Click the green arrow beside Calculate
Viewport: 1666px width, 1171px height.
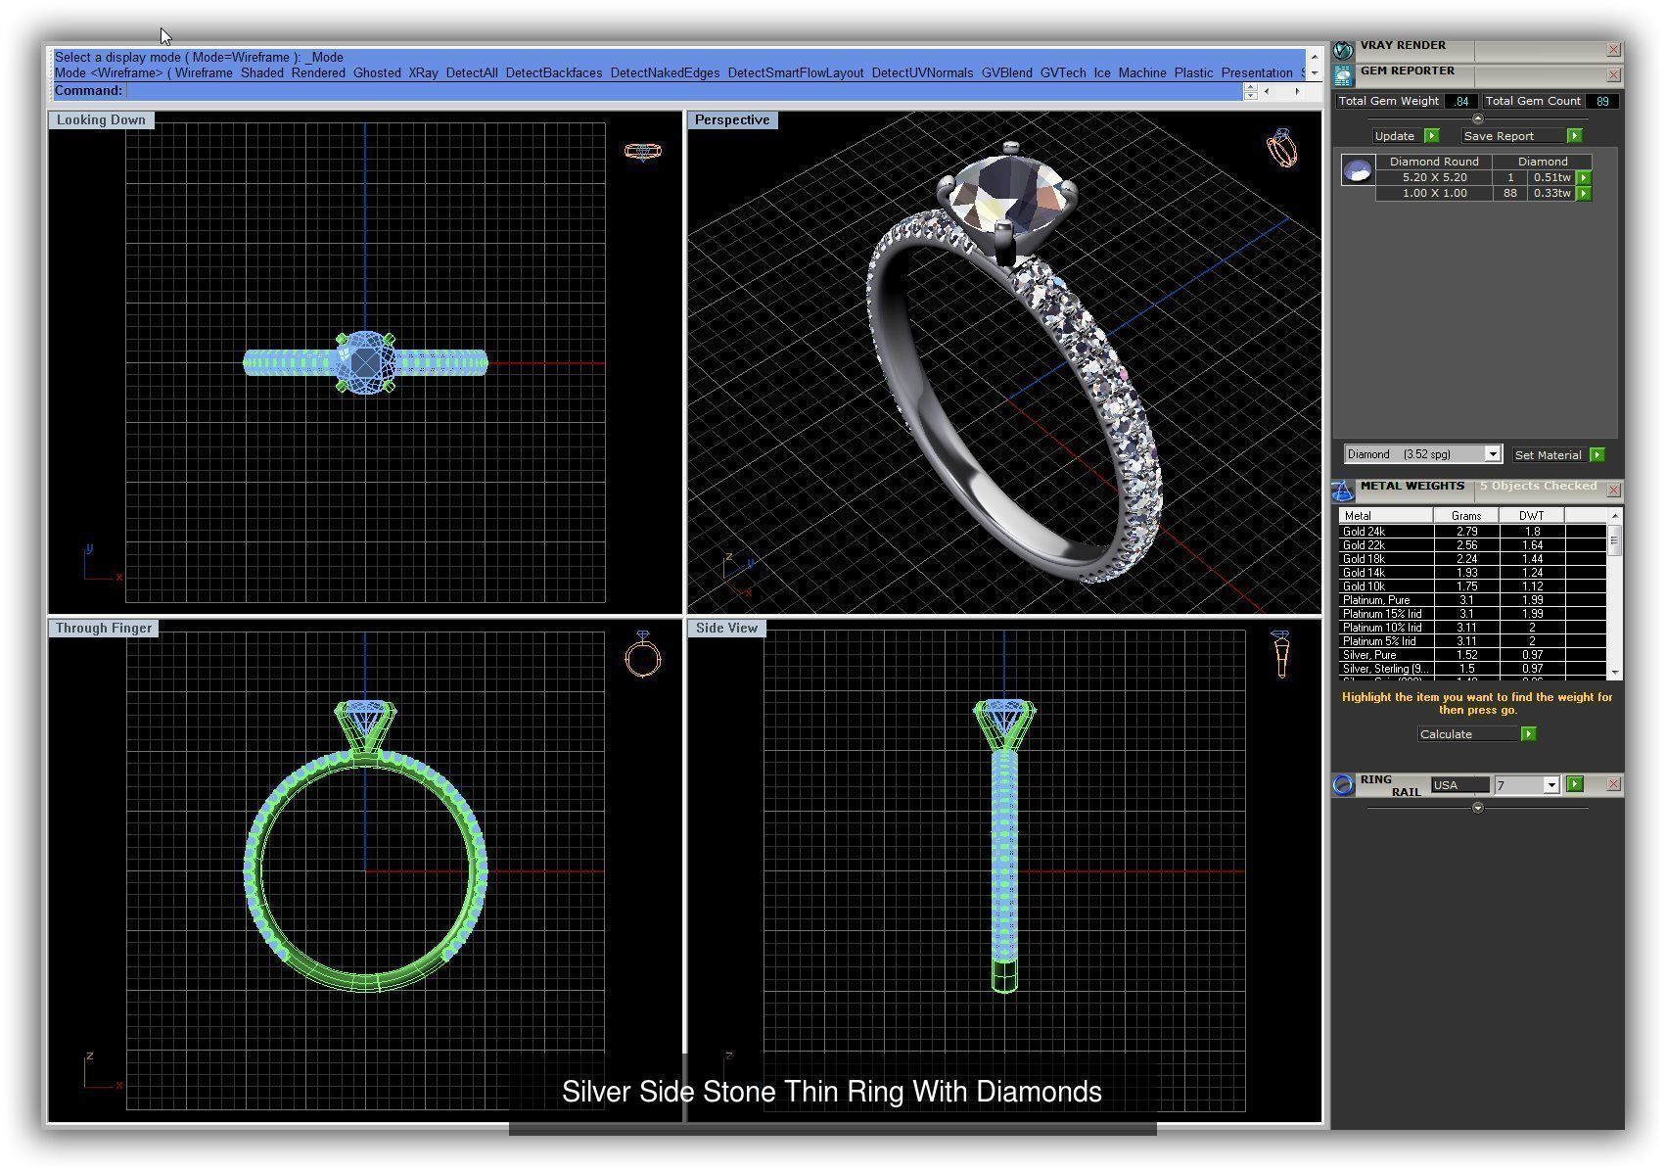[1528, 734]
